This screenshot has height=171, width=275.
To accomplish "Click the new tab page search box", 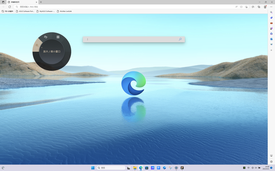I will pyautogui.click(x=134, y=39).
